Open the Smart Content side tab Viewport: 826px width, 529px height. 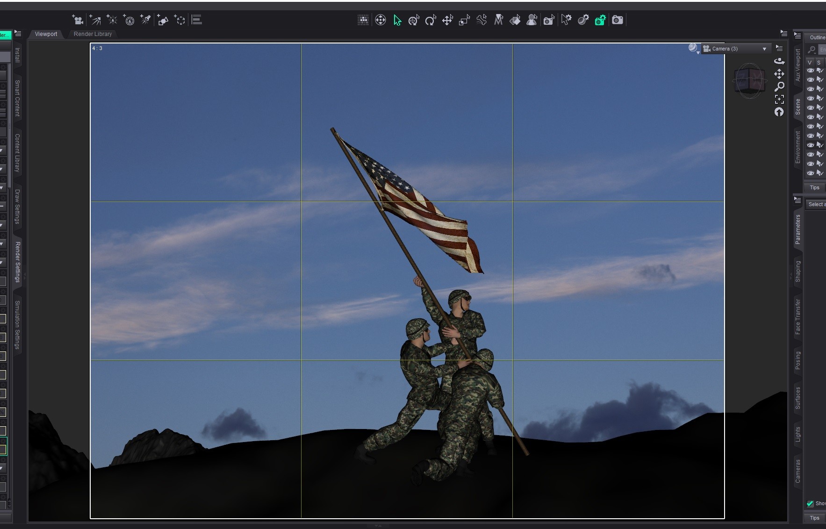[17, 98]
